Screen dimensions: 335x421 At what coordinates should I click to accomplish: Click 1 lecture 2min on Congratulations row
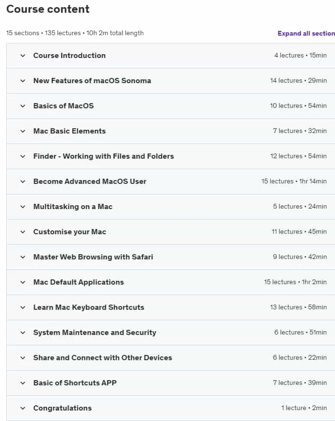tap(304, 408)
